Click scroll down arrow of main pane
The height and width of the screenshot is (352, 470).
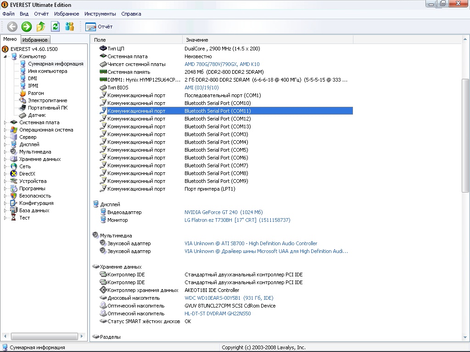tap(465, 337)
